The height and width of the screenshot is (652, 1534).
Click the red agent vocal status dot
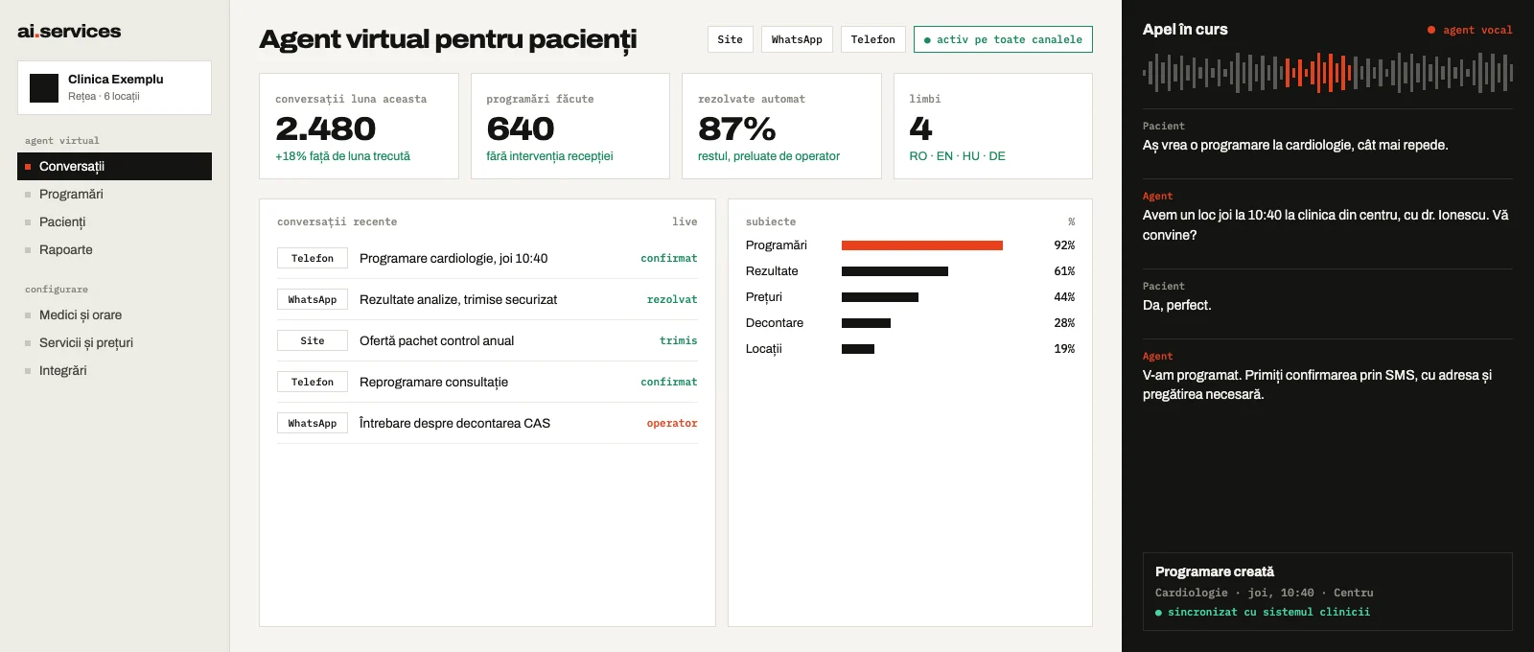(x=1431, y=30)
